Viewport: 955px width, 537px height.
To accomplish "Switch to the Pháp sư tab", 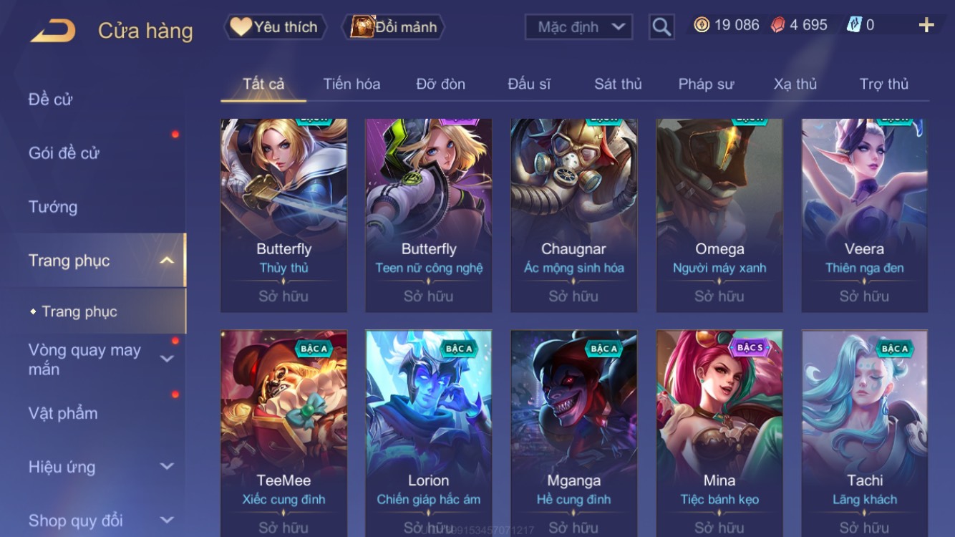I will (706, 84).
